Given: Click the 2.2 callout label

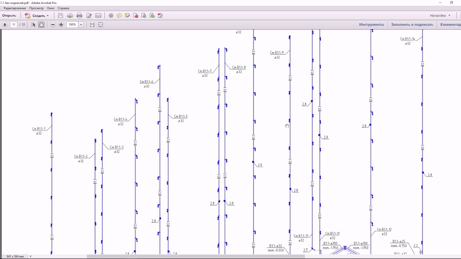Looking at the screenshot, I should [x=416, y=246].
